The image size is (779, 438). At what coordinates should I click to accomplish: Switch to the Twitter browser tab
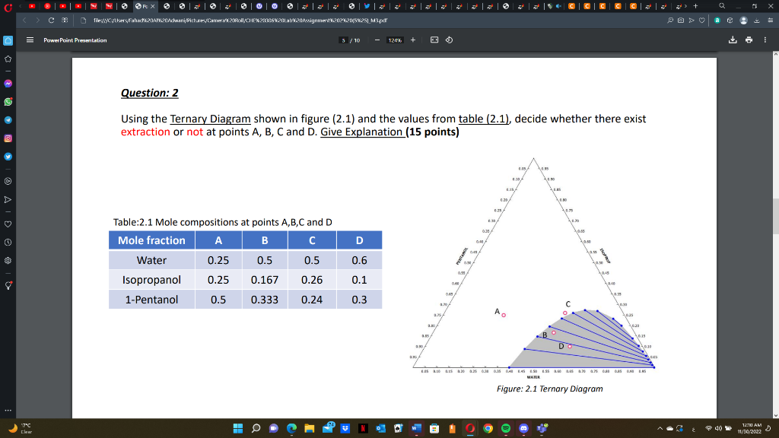click(x=367, y=6)
